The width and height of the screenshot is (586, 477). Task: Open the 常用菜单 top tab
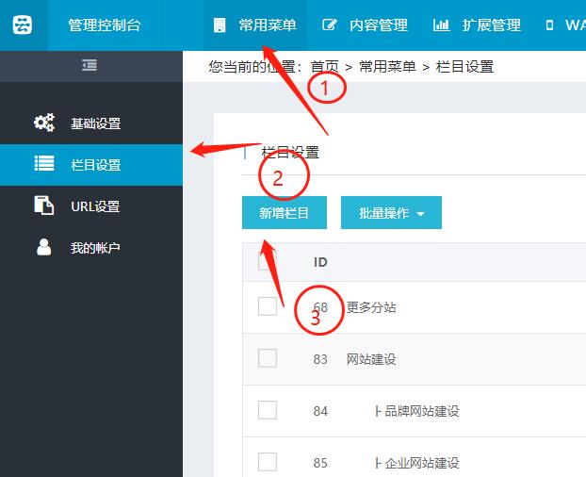click(x=255, y=25)
